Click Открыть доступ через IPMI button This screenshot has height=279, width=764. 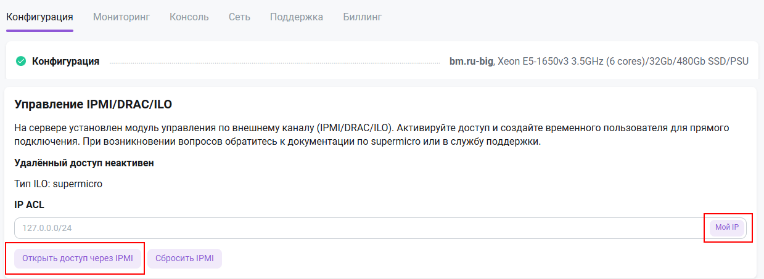pyautogui.click(x=78, y=259)
